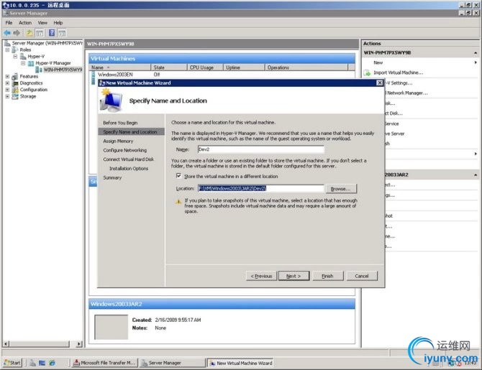Click the Features node icon in tree
482x370 pixels.
pyautogui.click(x=15, y=76)
